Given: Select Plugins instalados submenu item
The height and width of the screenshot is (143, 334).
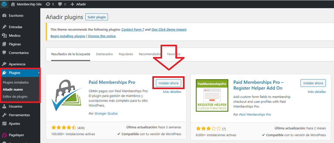Looking at the screenshot, I should tap(16, 83).
